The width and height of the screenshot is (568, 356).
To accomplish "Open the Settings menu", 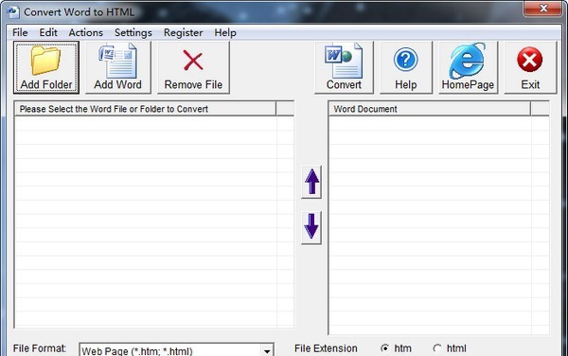I will [133, 32].
